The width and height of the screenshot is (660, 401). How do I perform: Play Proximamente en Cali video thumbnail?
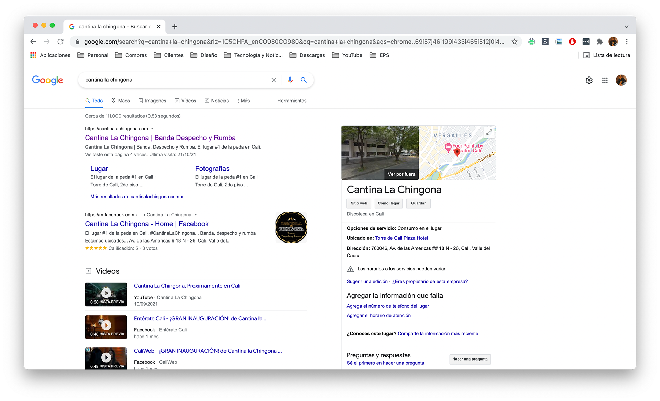[106, 294]
